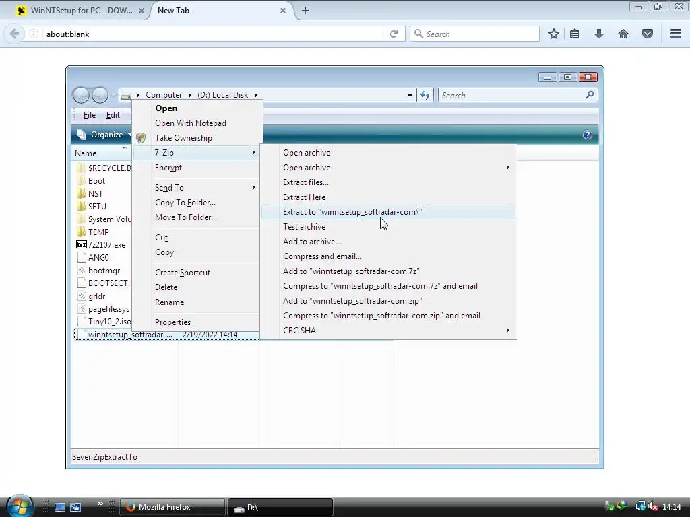The width and height of the screenshot is (690, 517).
Task: Click Explorer's refresh arrows icon
Action: tap(425, 95)
